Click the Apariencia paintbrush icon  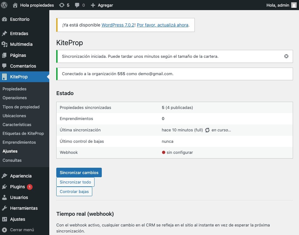click(x=4, y=176)
